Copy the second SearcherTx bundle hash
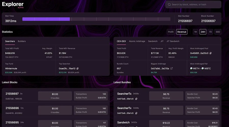Viewport: 229px width, 127px height. click(x=136, y=113)
